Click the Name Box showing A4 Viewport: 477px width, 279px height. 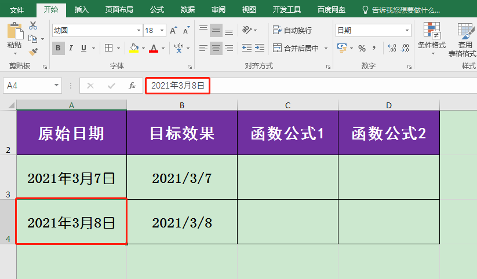pos(32,86)
